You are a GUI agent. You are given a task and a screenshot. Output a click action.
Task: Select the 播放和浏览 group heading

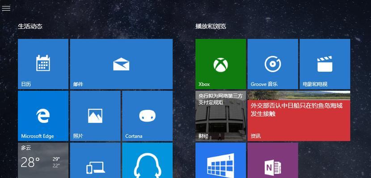(211, 26)
